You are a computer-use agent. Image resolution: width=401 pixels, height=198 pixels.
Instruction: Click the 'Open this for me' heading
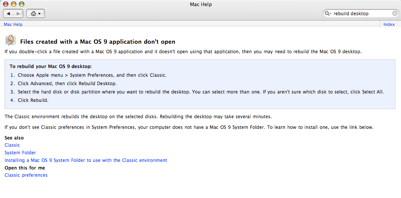click(25, 168)
